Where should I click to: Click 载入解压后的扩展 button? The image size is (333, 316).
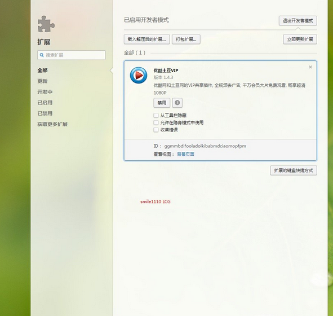(146, 39)
